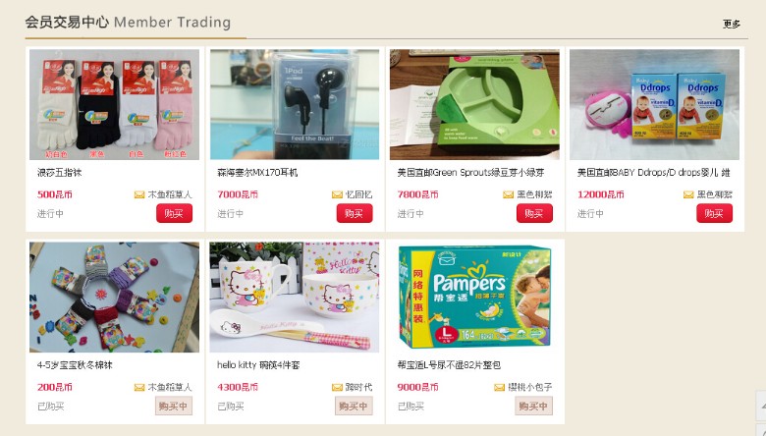Open the Pampers diaper box image
The image size is (766, 436).
click(x=475, y=297)
